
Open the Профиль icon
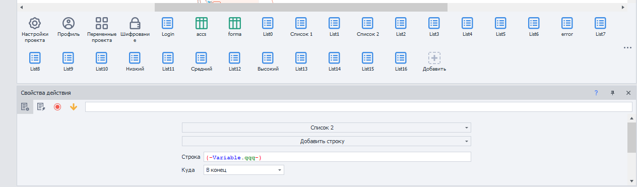pyautogui.click(x=68, y=23)
